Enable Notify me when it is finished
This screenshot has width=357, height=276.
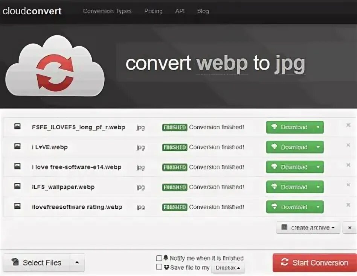click(159, 258)
